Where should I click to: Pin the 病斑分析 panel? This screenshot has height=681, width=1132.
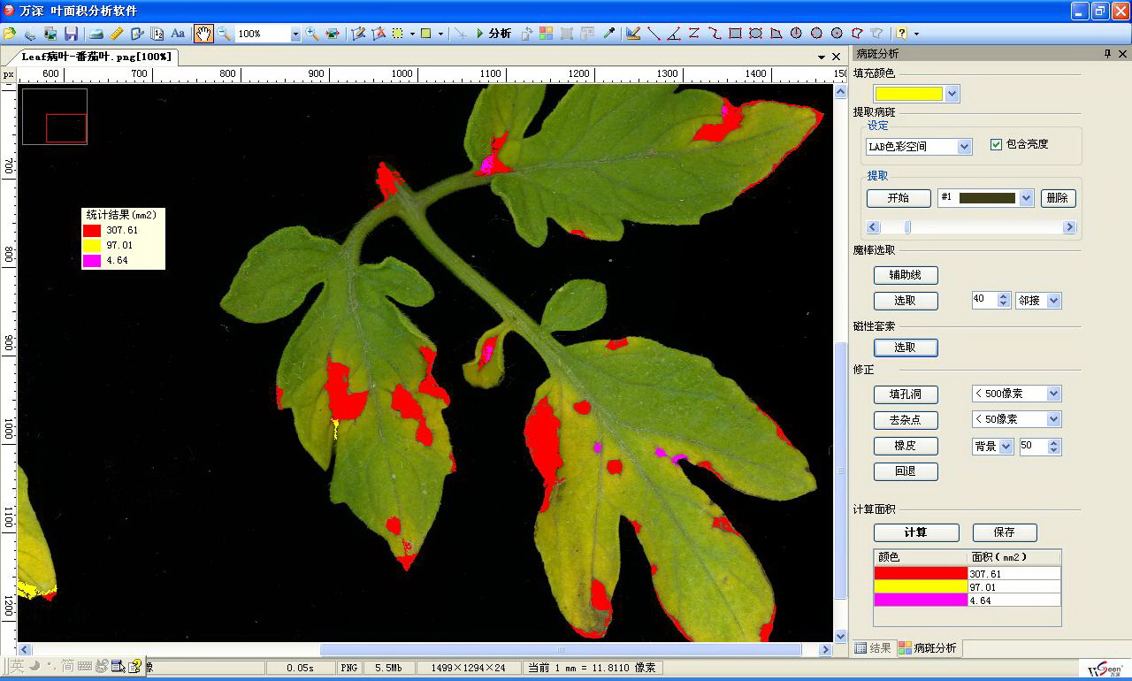[x=1107, y=54]
